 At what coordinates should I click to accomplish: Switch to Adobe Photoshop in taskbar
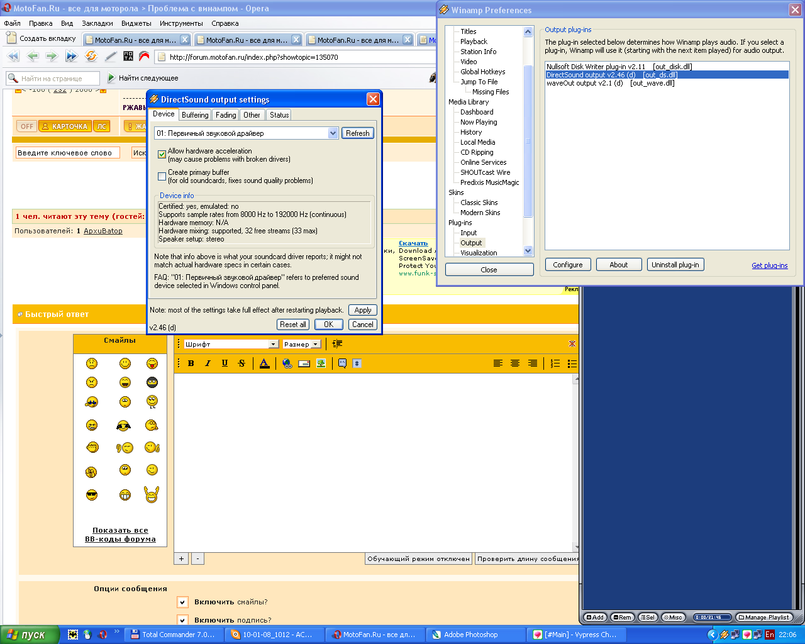[476, 635]
